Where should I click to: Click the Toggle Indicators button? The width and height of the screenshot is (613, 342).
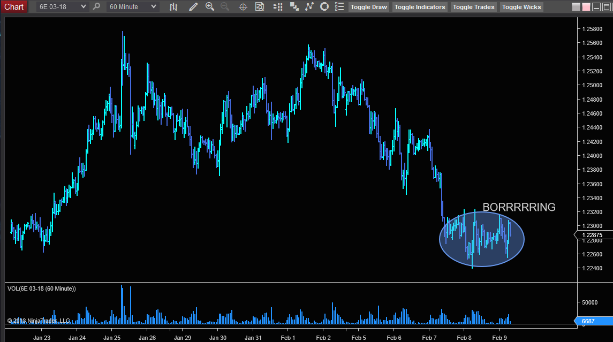[420, 7]
